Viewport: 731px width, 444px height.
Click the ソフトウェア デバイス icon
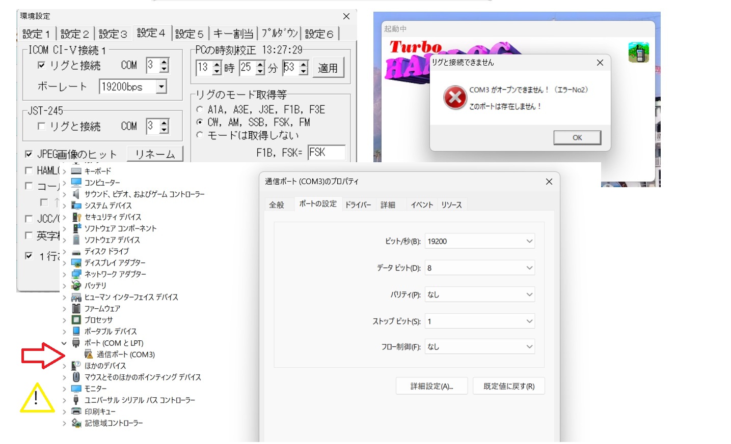[76, 240]
